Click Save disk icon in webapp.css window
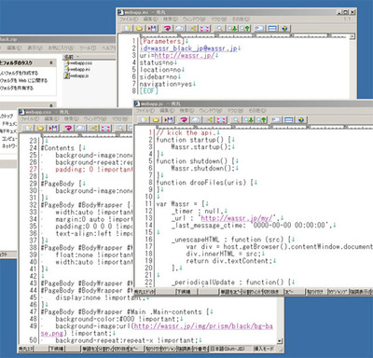 53,128
